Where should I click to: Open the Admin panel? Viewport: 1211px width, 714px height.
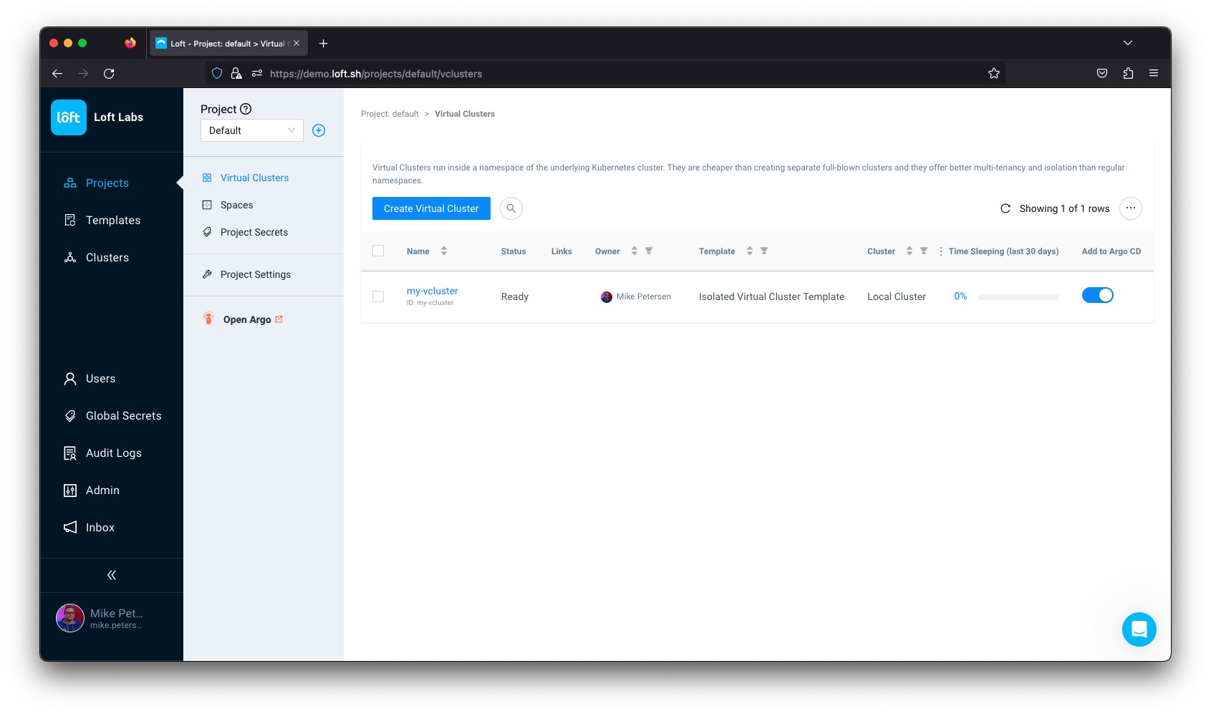(x=102, y=490)
